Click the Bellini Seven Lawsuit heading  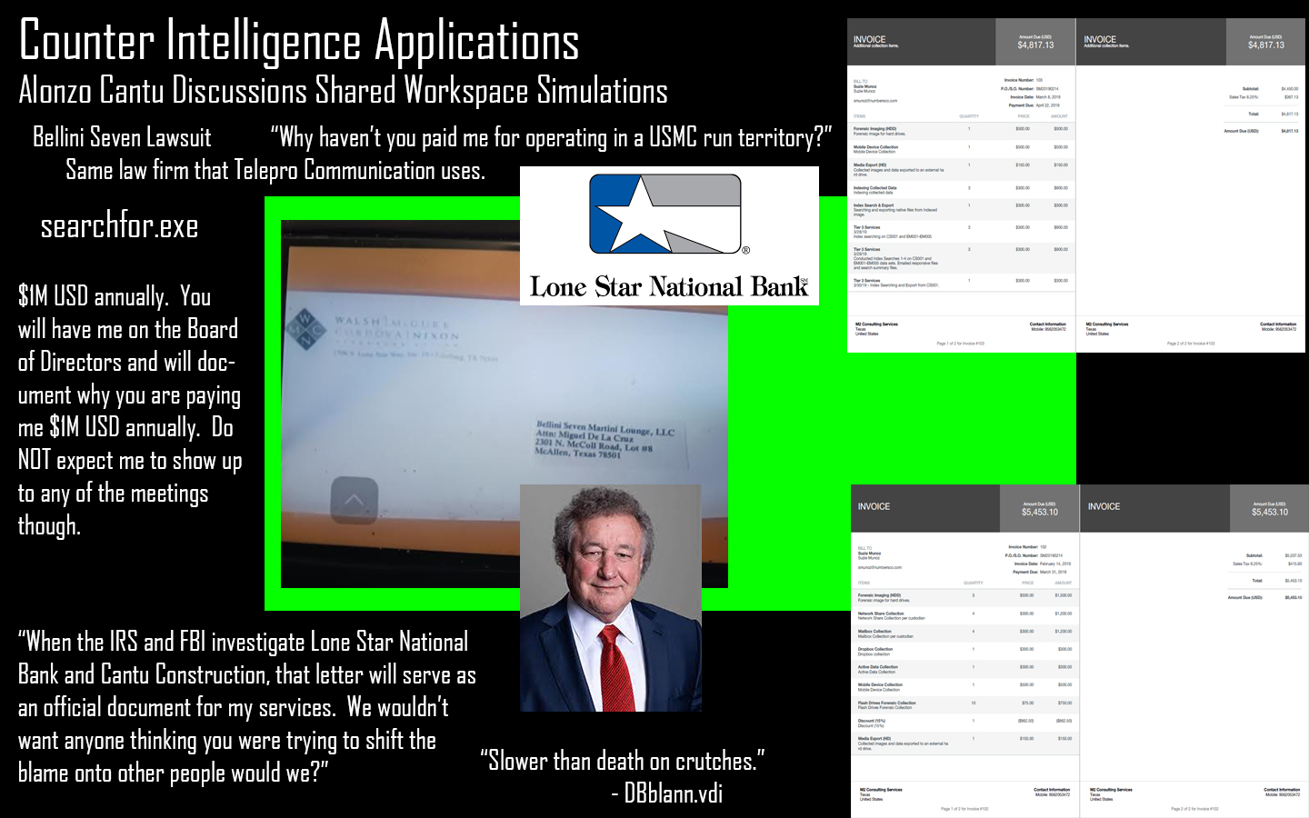click(122, 137)
